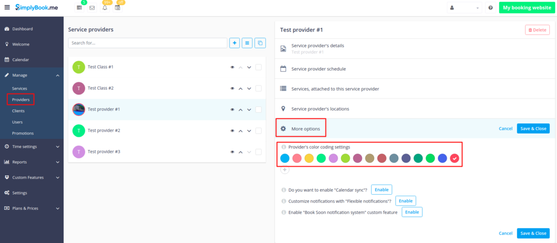Enable the Calendar sync feature
This screenshot has height=243, width=557.
pyautogui.click(x=381, y=190)
